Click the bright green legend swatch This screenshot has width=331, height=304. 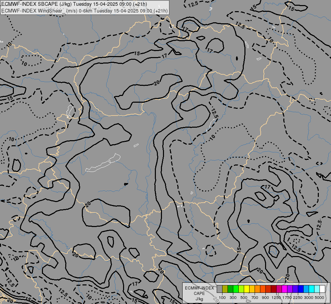click(x=236, y=289)
